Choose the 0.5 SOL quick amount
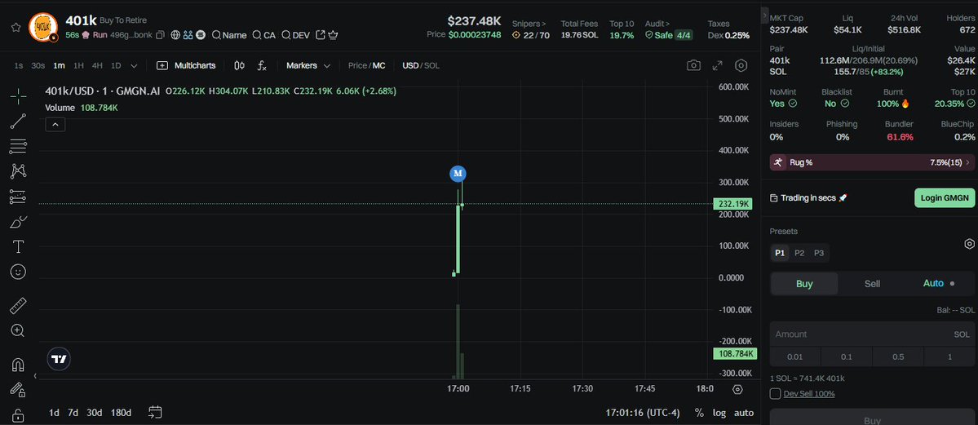 (x=898, y=357)
